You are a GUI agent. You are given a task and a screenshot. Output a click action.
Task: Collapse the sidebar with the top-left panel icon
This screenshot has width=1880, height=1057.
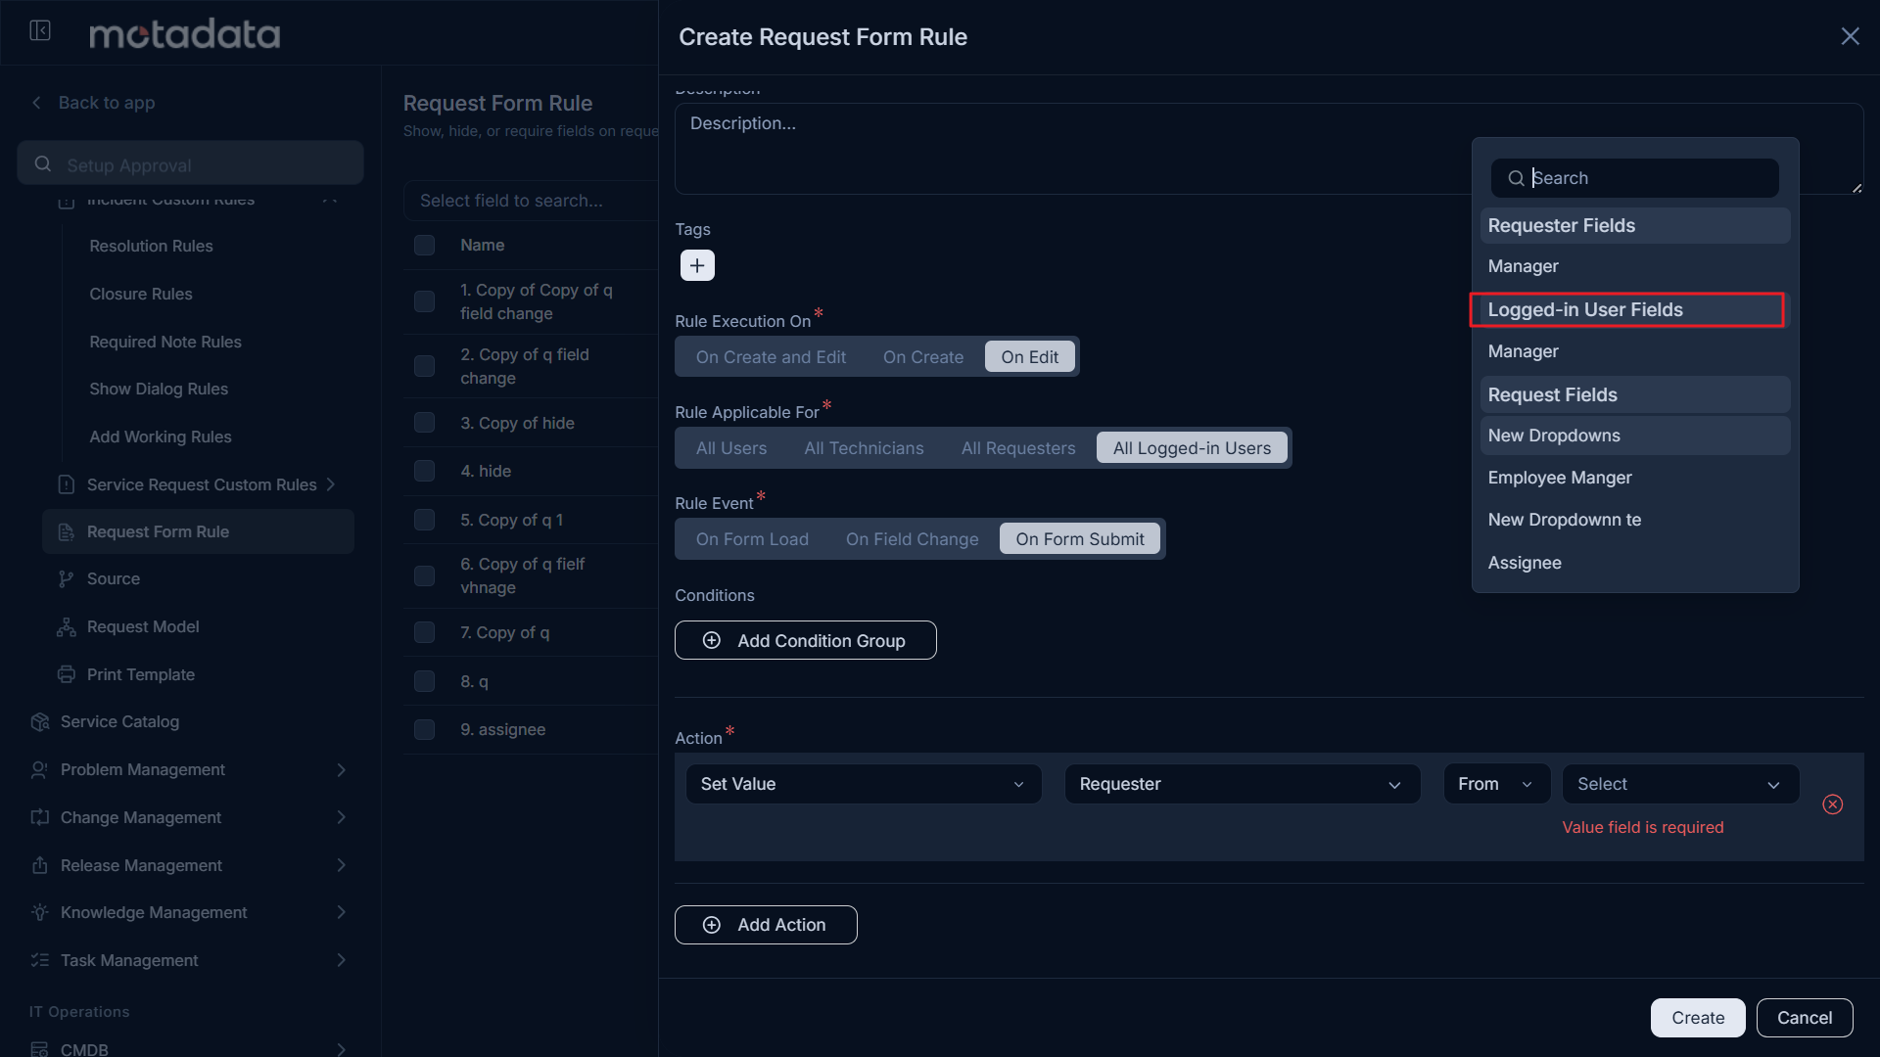pos(40,30)
